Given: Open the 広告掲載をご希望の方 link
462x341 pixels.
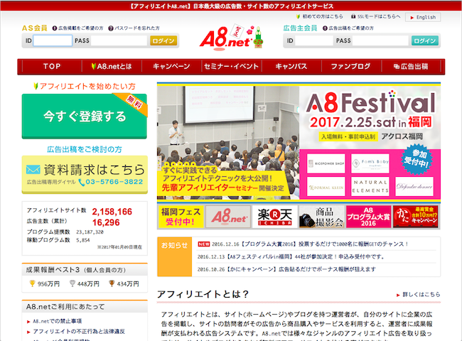Looking at the screenshot, I should tap(81, 28).
